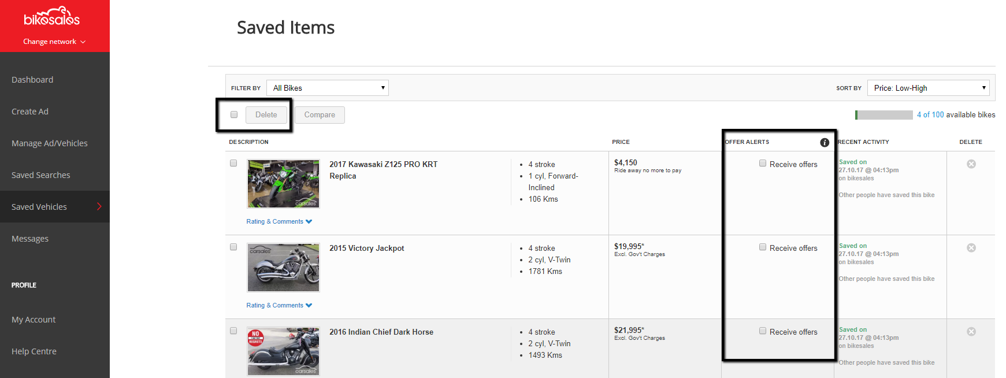Screen dimensions: 1006x378
Task: Open Help Centre in the sidebar
Action: click(34, 351)
